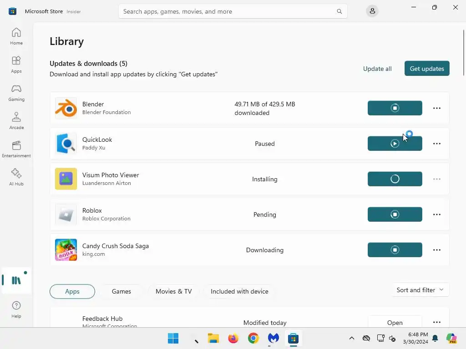Image resolution: width=466 pixels, height=349 pixels.
Task: Open Copilot preview from the taskbar
Action: click(x=451, y=338)
